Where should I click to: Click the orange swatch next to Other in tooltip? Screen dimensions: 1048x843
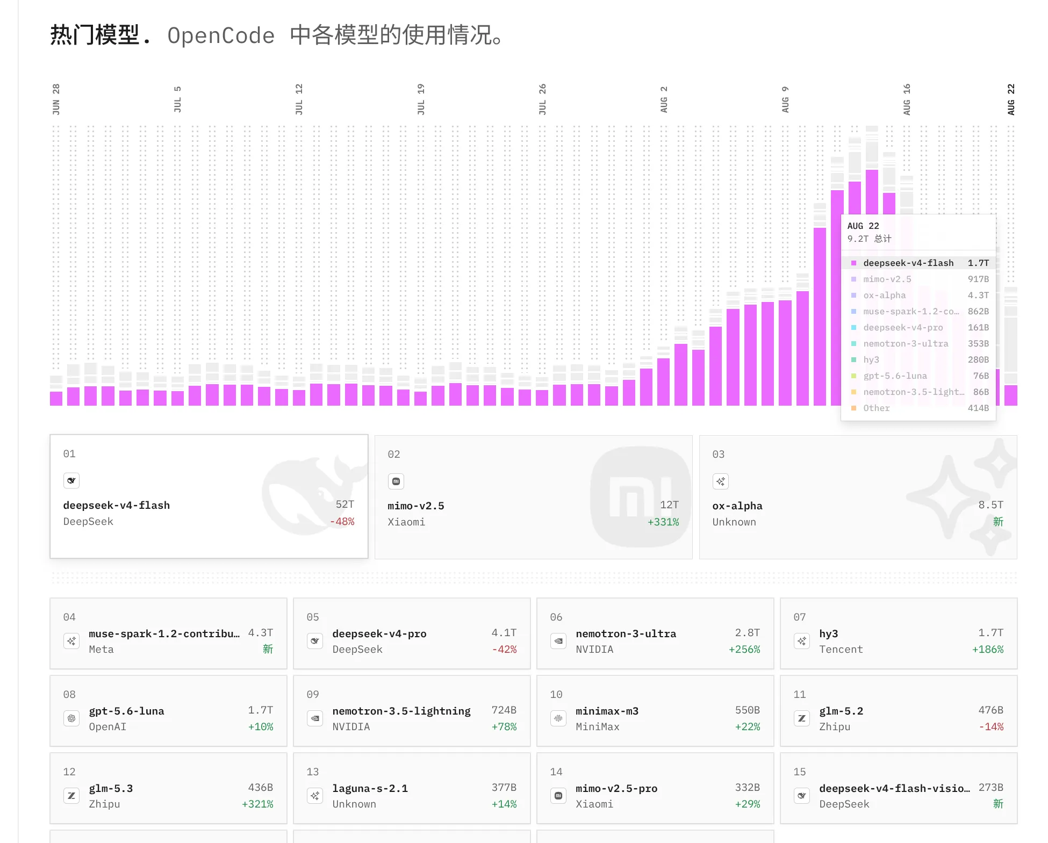pos(853,408)
